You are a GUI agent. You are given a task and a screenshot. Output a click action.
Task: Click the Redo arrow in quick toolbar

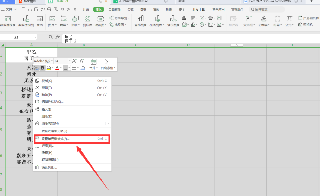(x=68, y=9)
